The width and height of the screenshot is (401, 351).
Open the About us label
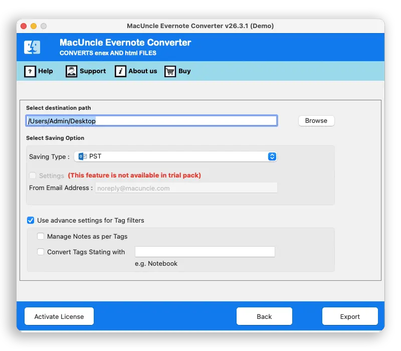point(143,71)
